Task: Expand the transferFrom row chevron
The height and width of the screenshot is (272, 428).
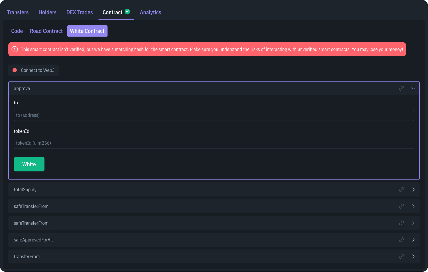Action: pyautogui.click(x=413, y=256)
